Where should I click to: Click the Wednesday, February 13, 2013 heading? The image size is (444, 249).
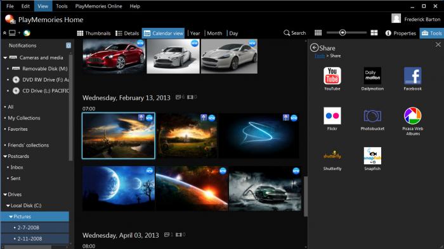(x=126, y=98)
